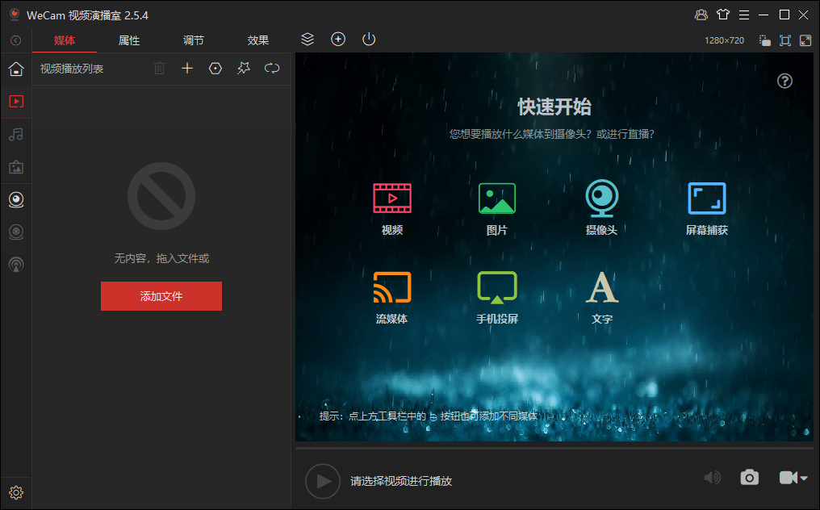This screenshot has width=820, height=510.
Task: Switch to the 效果 tab
Action: (x=257, y=40)
